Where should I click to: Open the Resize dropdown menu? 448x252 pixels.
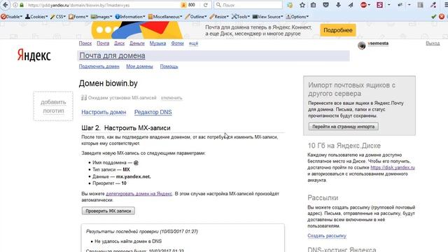(219, 17)
